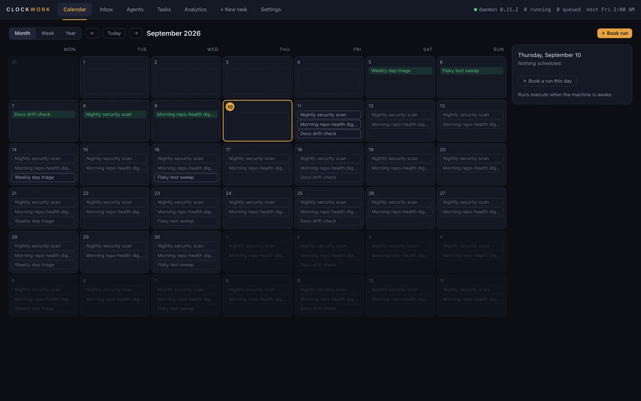The height and width of the screenshot is (401, 641).
Task: Select Morning repo-health digest on September 20
Action: (x=472, y=168)
